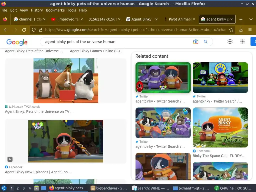Close the active 'agent binky p' tab
The width and height of the screenshot is (256, 192).
click(231, 19)
